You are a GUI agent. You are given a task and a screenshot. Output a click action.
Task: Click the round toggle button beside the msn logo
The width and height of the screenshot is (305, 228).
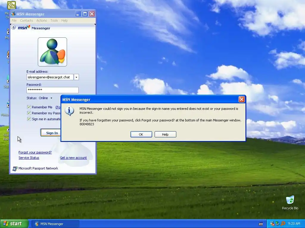click(x=13, y=27)
